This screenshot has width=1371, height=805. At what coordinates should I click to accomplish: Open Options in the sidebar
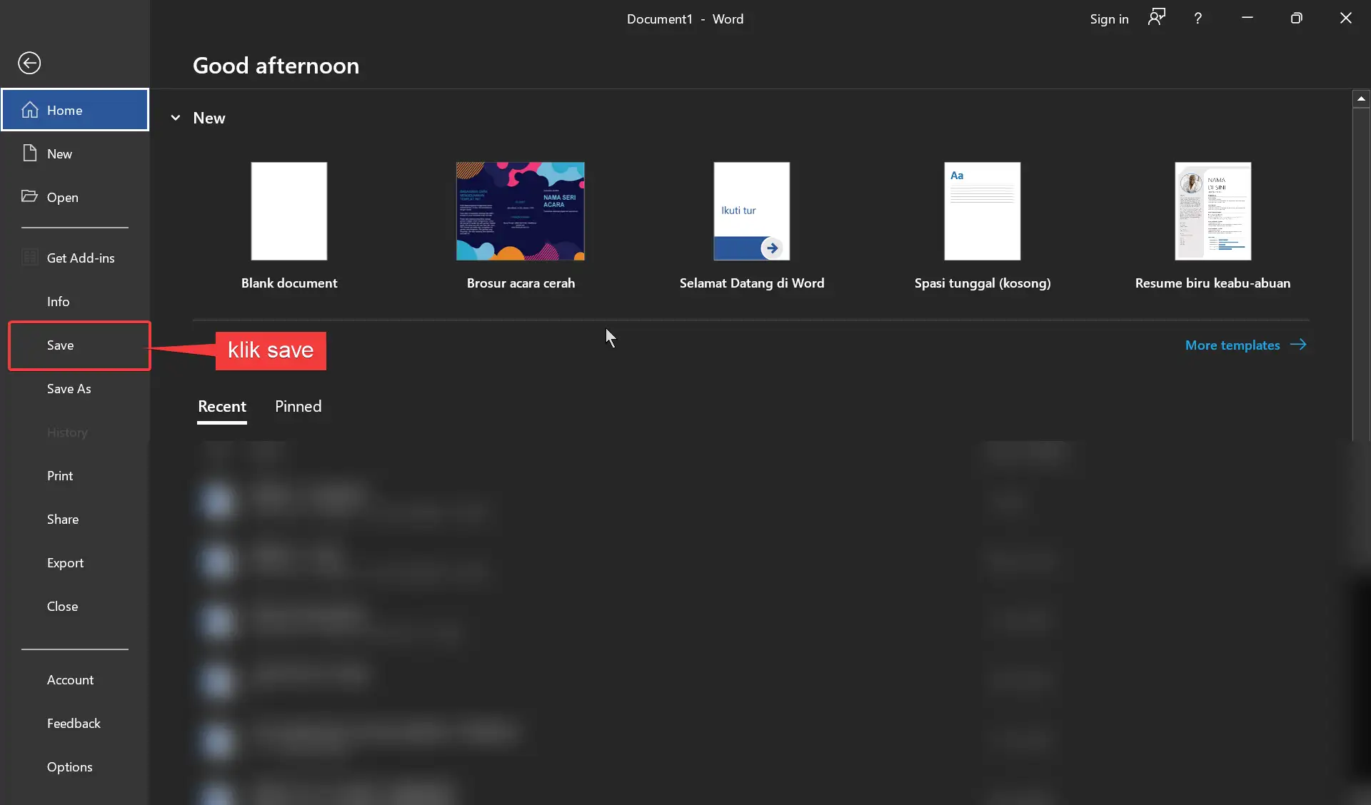coord(70,767)
